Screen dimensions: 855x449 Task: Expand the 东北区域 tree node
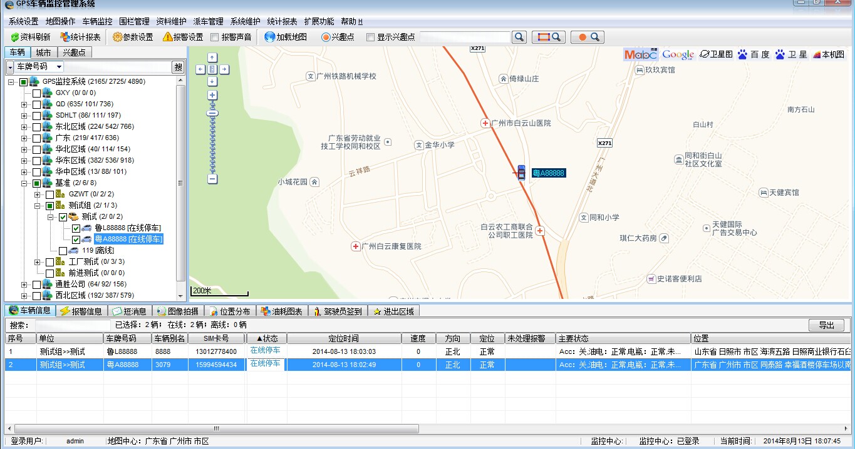click(24, 127)
